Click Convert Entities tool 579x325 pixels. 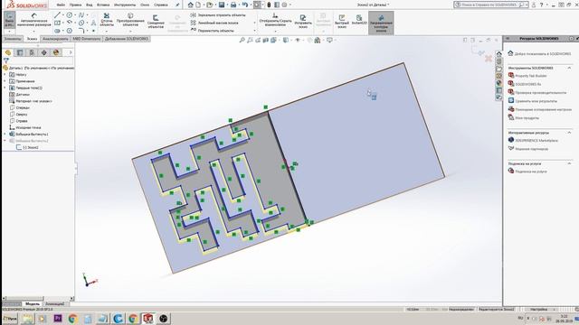pos(130,20)
